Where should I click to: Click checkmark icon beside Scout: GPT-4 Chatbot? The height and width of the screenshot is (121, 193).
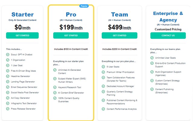click(x=8, y=54)
